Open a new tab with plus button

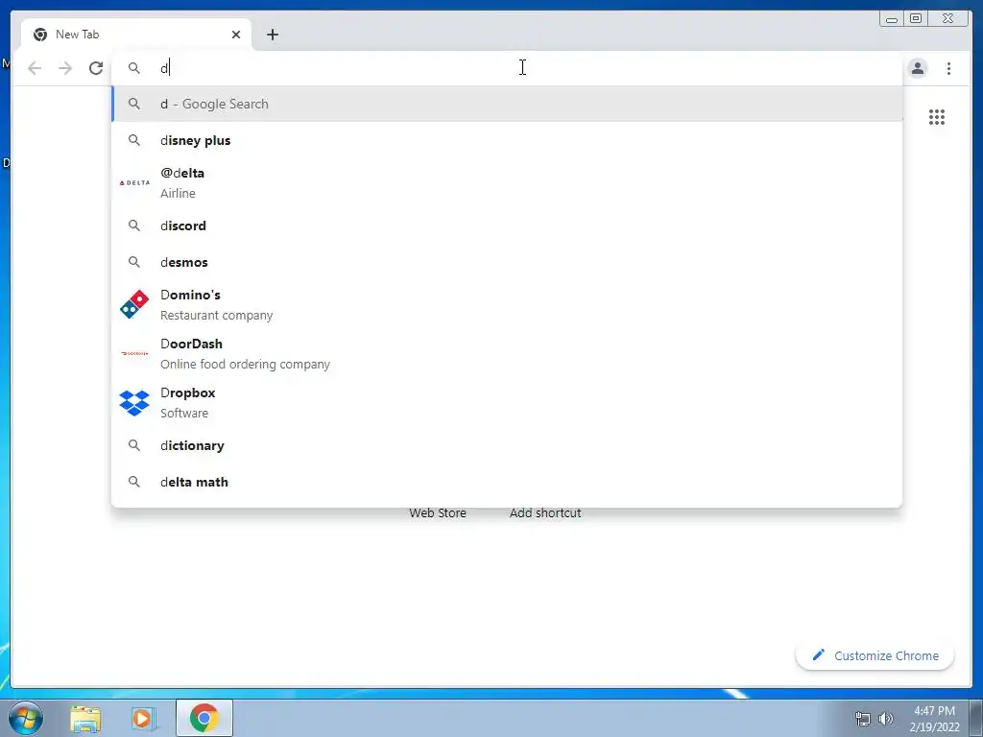(272, 35)
